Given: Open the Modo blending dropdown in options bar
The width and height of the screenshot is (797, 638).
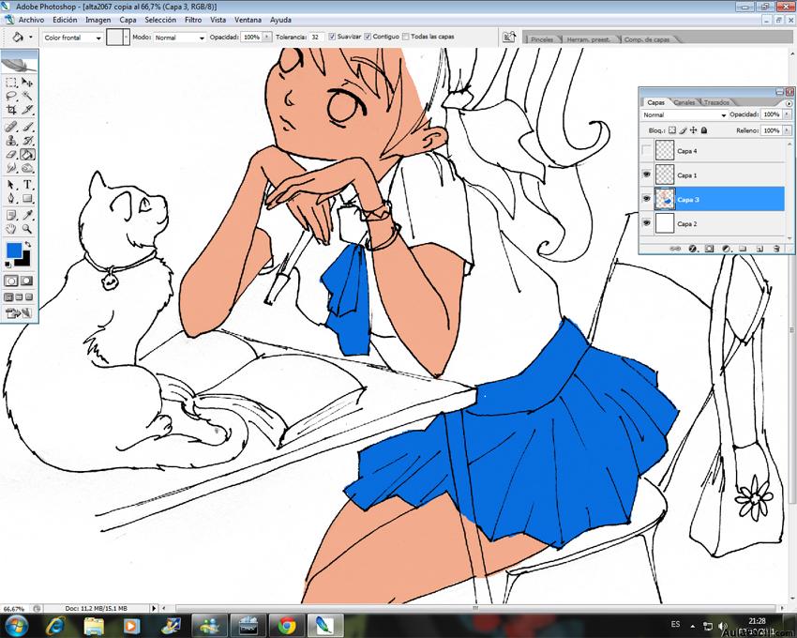Looking at the screenshot, I should [180, 38].
